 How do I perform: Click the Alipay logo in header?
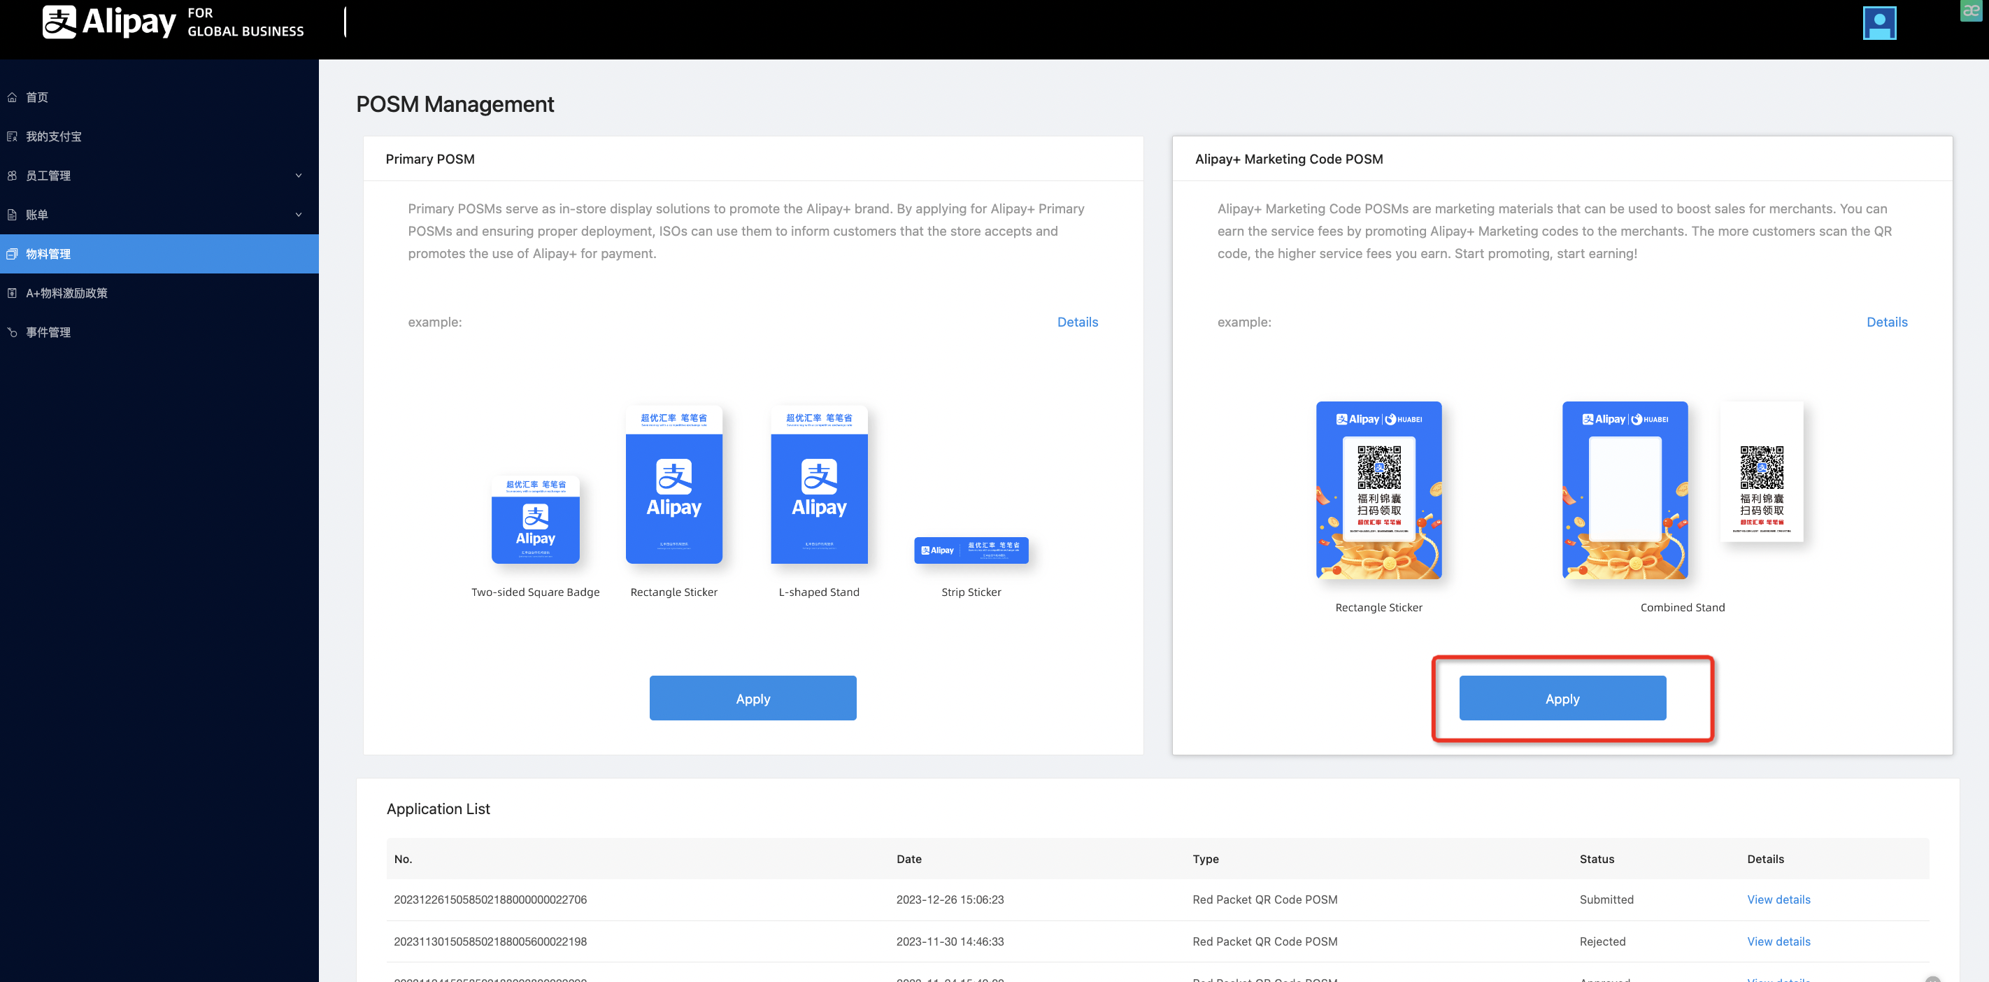pos(108,22)
